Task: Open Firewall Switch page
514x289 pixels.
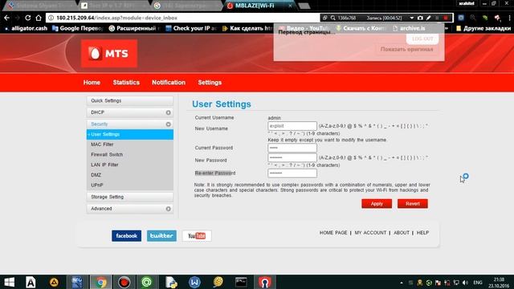Action: click(107, 155)
